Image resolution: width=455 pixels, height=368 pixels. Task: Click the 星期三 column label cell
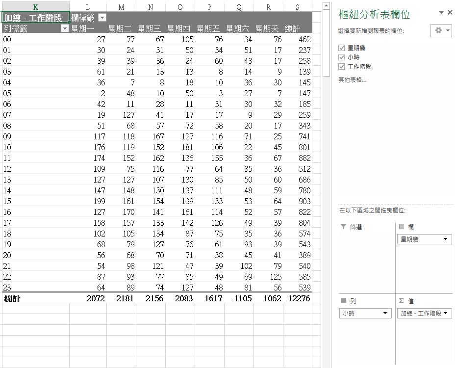point(151,28)
